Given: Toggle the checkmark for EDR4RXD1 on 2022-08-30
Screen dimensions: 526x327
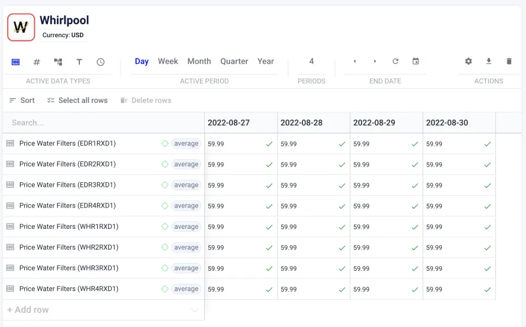Looking at the screenshot, I should 488,206.
